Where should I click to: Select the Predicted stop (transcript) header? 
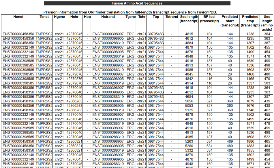point(250,21)
